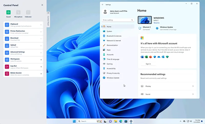The image size is (205, 124).
Task: Click the Download files icon
Action: click(x=7, y=39)
